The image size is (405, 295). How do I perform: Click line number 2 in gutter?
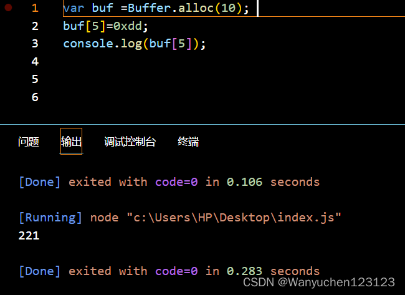[35, 26]
